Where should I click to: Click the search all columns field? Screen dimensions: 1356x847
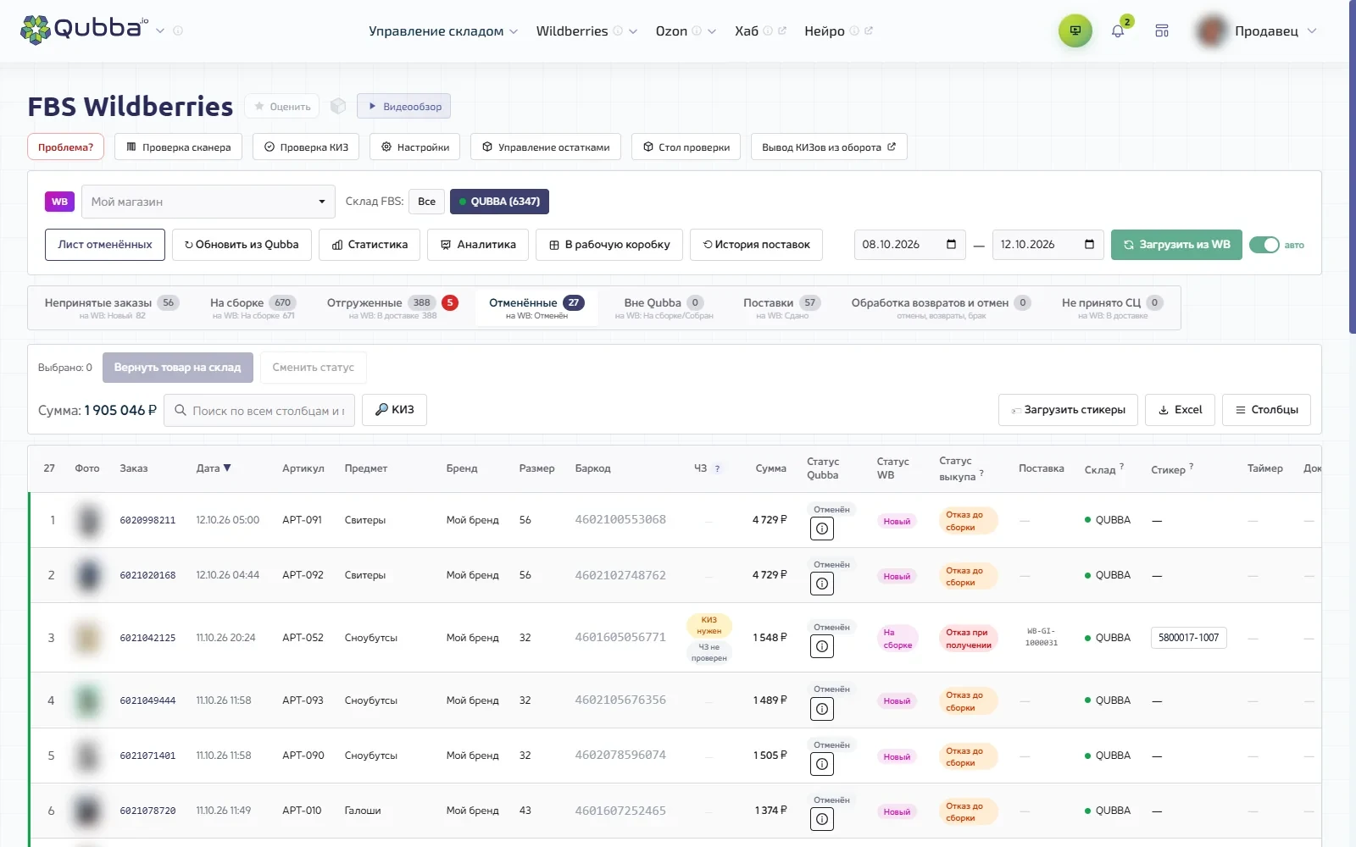click(x=259, y=411)
